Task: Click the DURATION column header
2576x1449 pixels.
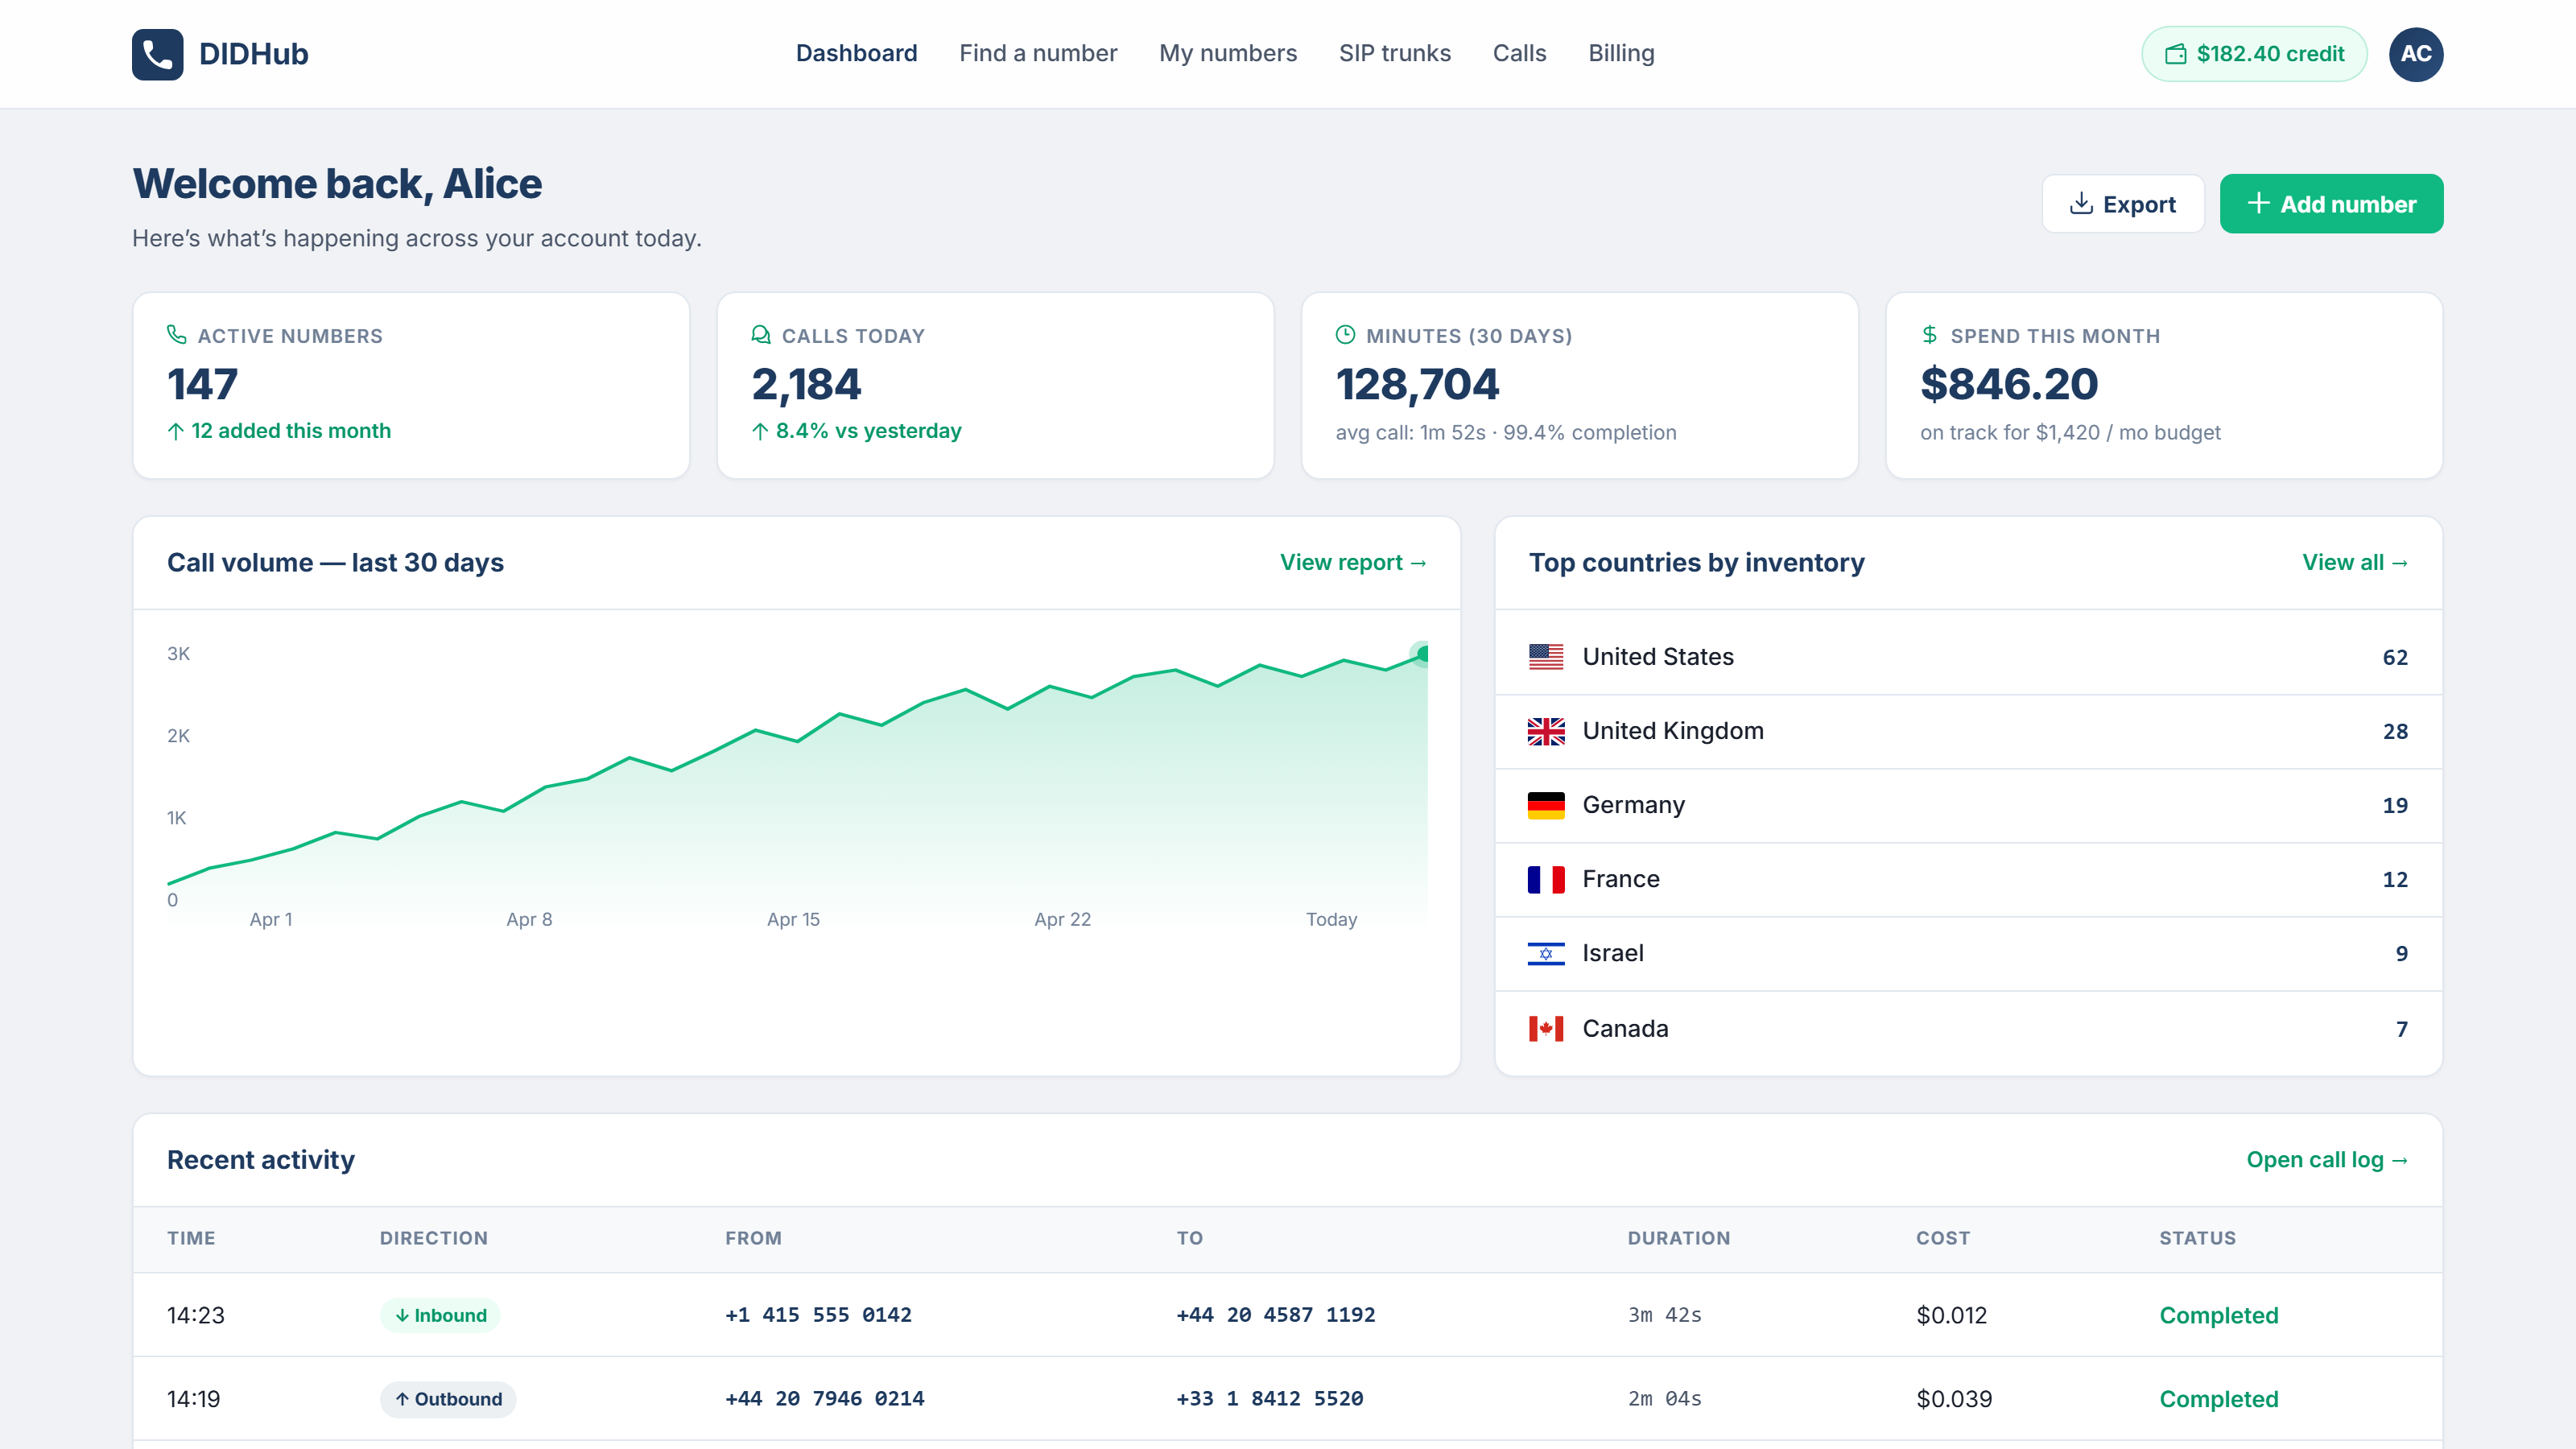Action: (1678, 1238)
